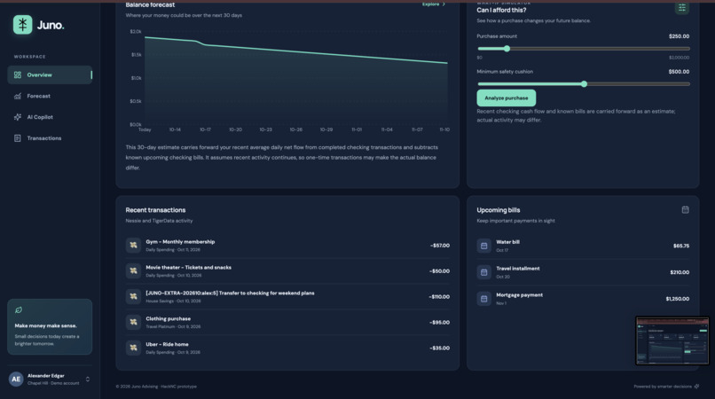This screenshot has width=715, height=399.
Task: Click the Juno logo icon
Action: tap(23, 25)
